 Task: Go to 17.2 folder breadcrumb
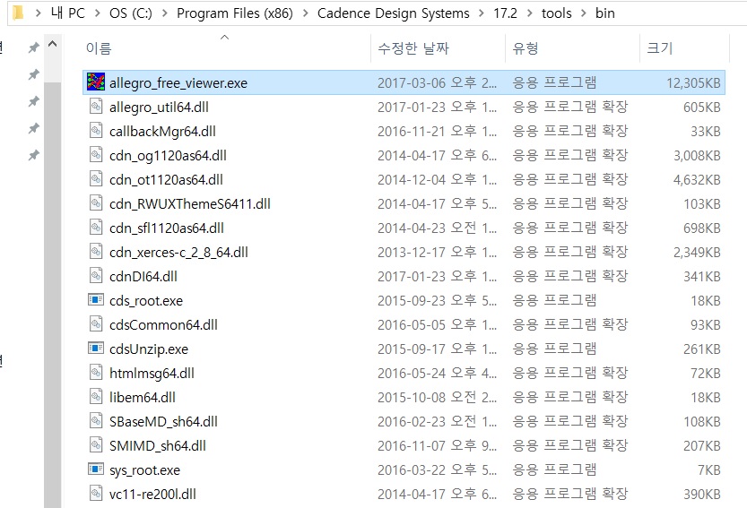(506, 13)
